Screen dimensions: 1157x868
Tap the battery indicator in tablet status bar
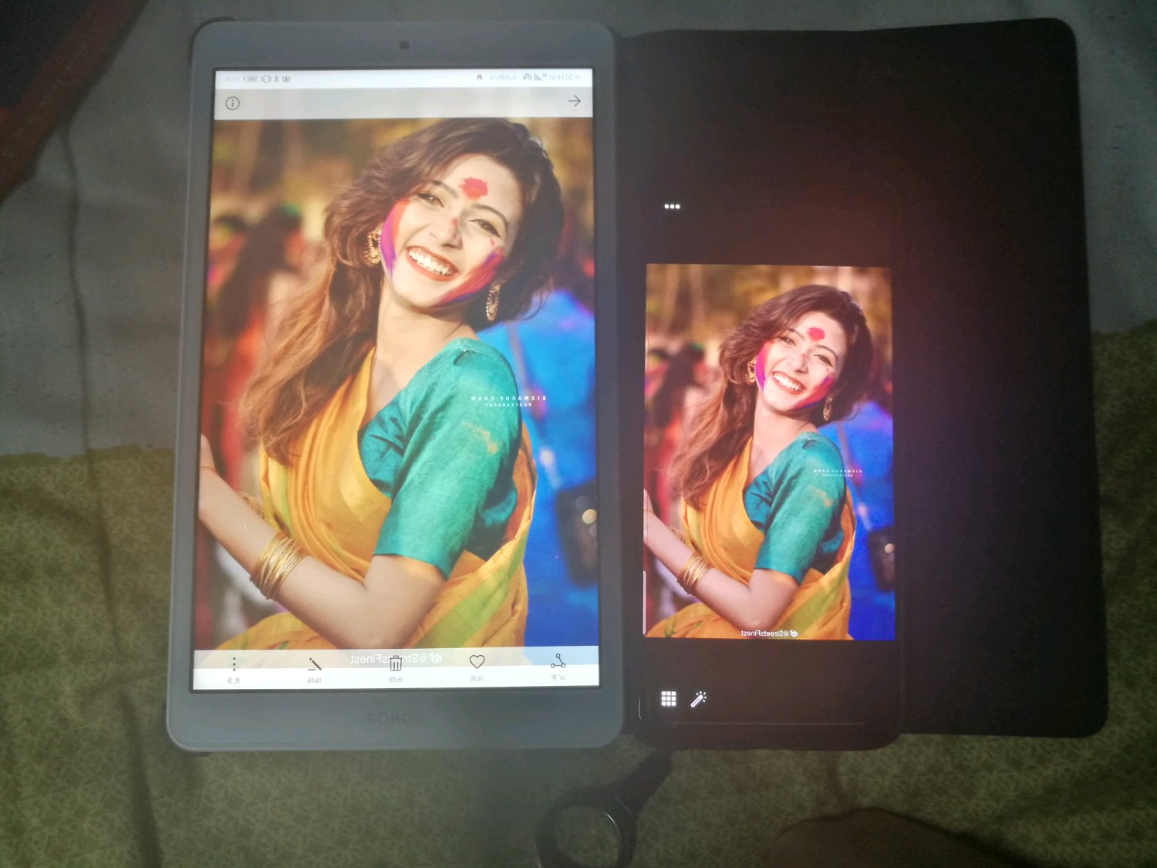[251, 79]
